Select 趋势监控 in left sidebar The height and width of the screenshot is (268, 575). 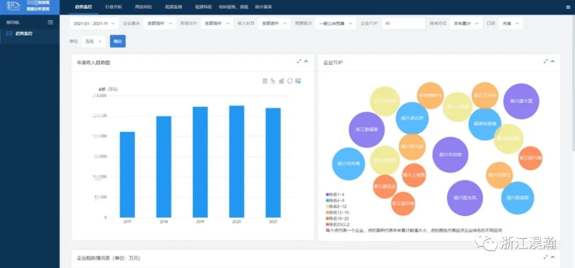(23, 33)
